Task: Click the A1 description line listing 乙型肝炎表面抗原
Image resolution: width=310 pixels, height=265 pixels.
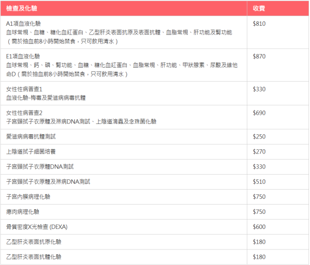Action: tap(119, 33)
